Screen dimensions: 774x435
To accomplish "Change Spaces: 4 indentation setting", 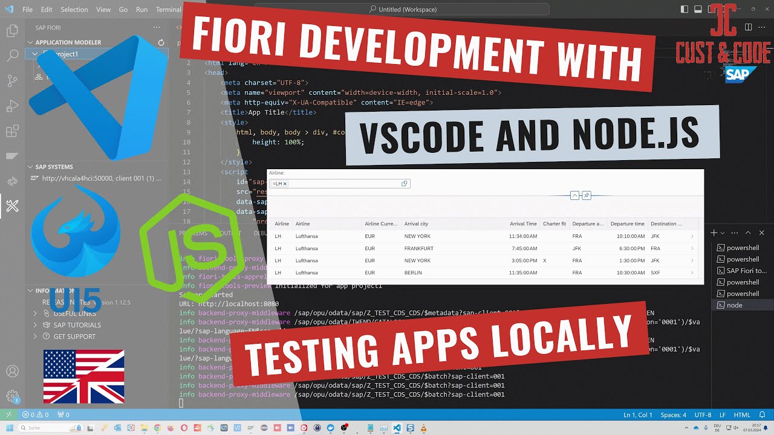I will tap(673, 415).
